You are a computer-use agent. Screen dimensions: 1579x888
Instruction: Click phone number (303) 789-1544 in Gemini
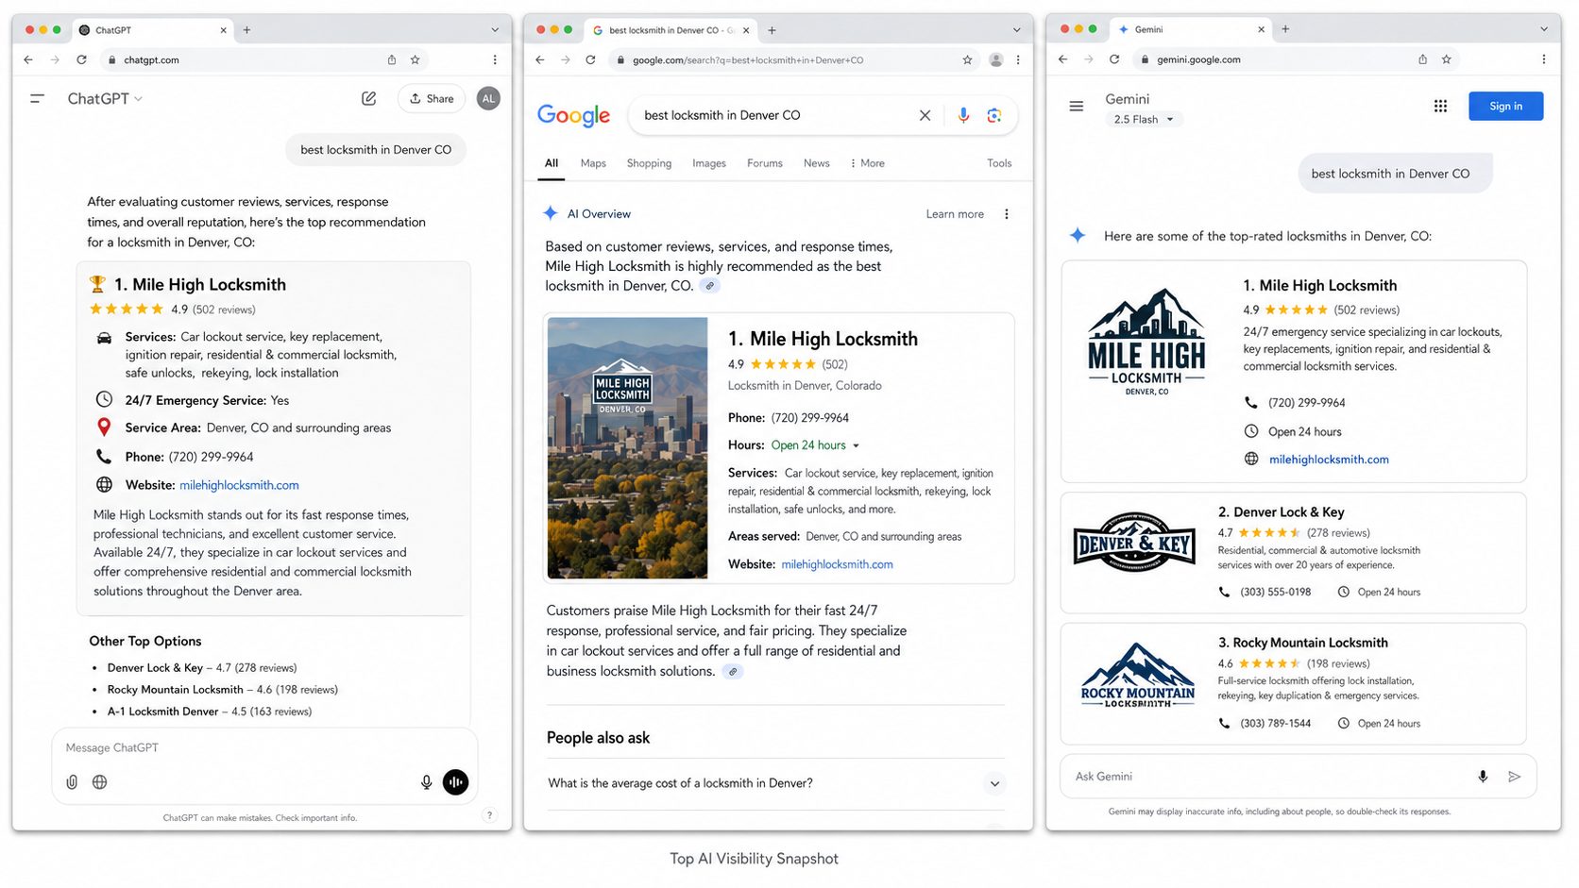tap(1275, 724)
